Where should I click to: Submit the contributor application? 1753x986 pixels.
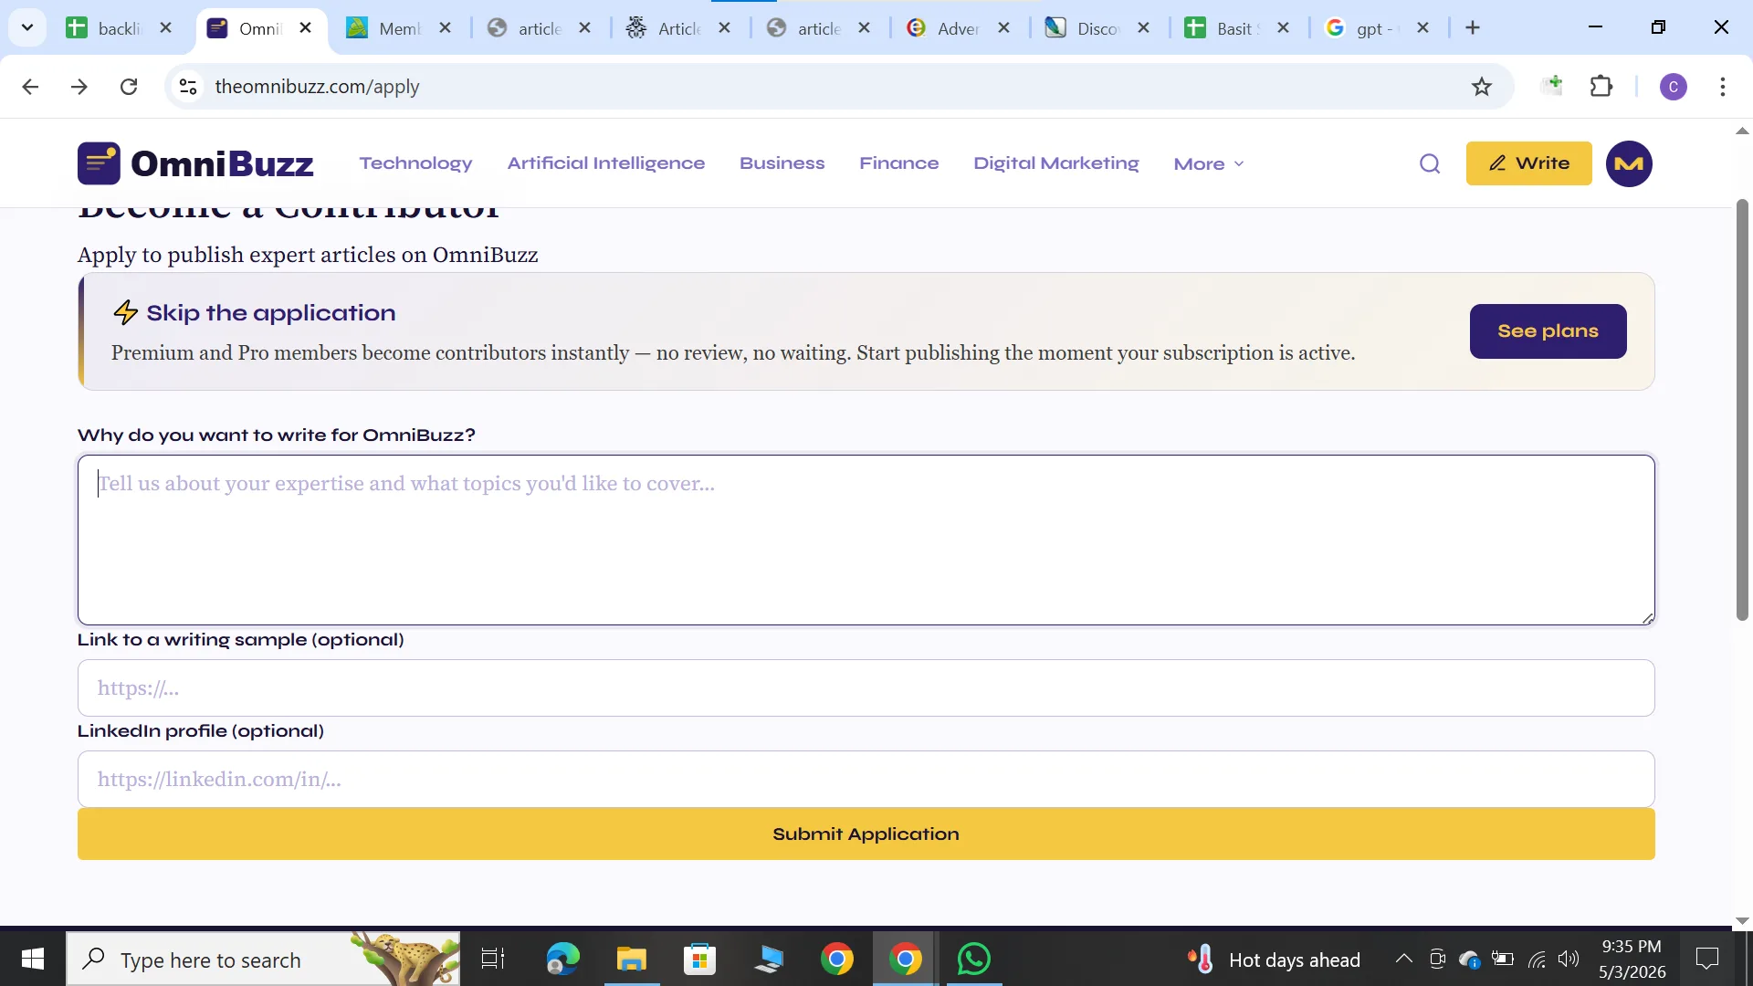tap(866, 834)
